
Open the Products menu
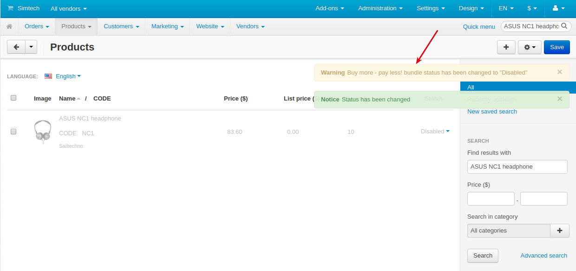(76, 26)
